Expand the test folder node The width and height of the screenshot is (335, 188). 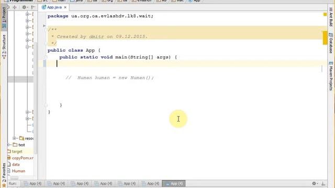tap(8, 145)
